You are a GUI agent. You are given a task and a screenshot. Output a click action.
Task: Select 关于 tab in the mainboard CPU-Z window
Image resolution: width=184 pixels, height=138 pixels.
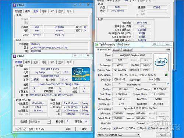pos(69,11)
